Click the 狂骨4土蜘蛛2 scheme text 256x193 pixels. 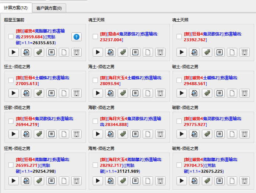[x=37, y=78]
